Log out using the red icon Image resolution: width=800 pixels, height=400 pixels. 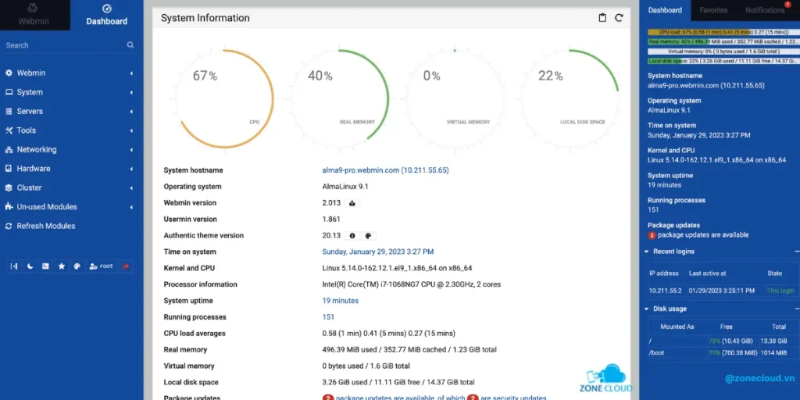point(126,266)
